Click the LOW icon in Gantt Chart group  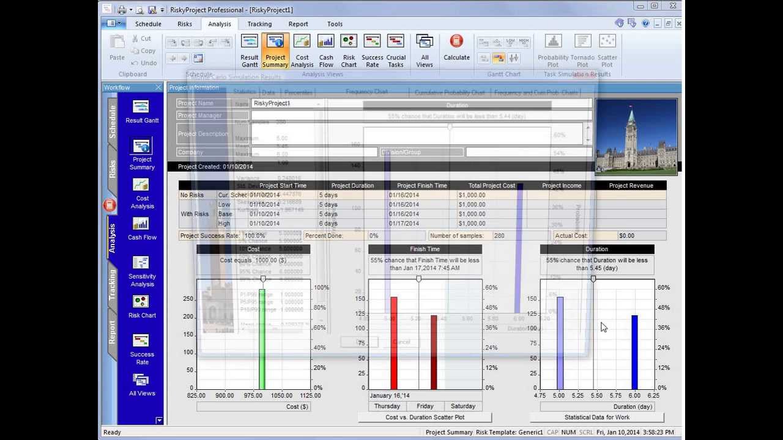tap(511, 42)
